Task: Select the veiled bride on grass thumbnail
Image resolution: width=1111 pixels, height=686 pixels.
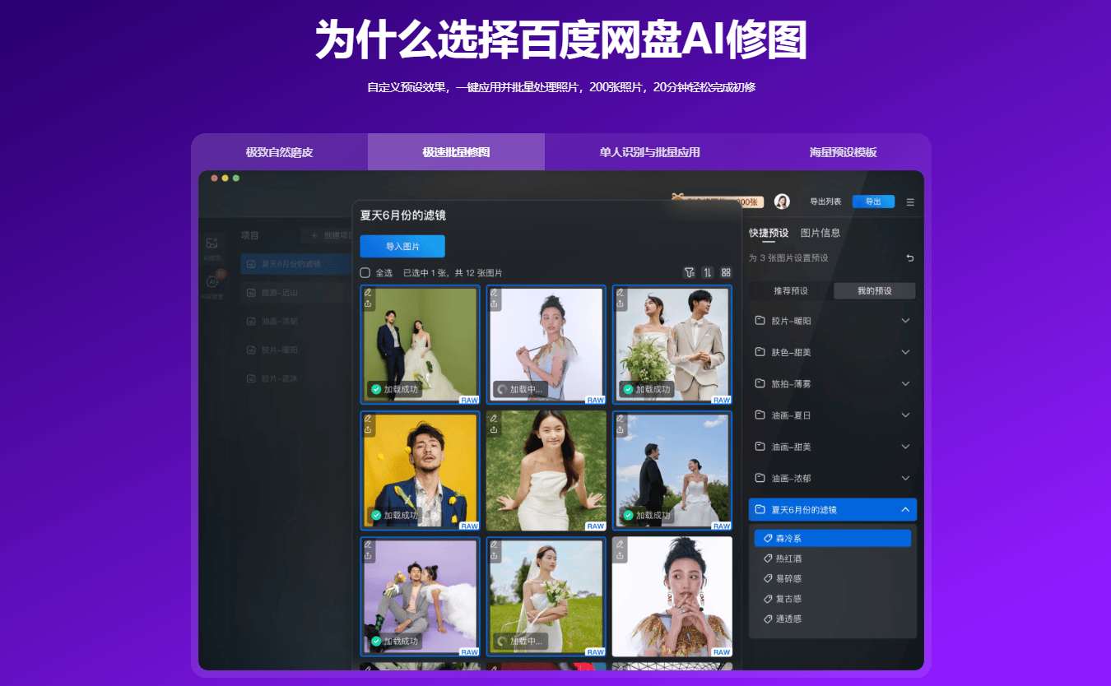Action: click(x=546, y=596)
